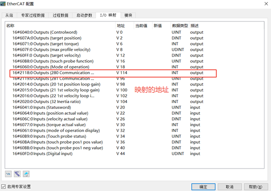This screenshot has height=191, width=271.
Task: Click the first wave-like icon below the list
Action: click(x=8, y=174)
